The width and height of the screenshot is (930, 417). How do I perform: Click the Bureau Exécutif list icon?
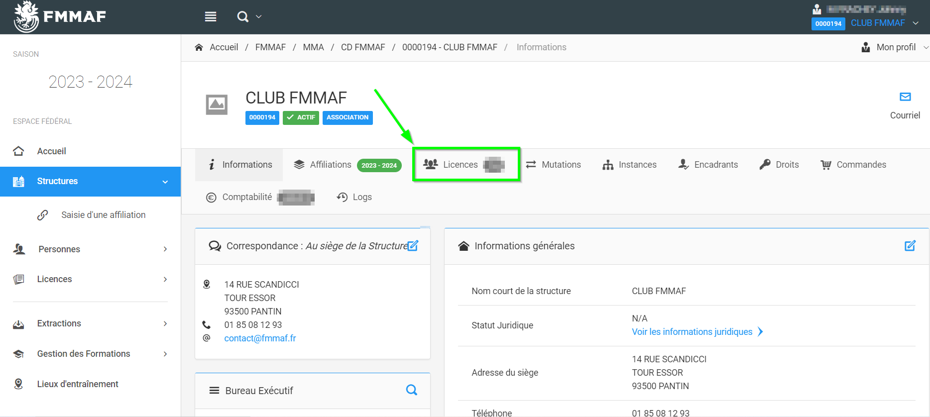click(x=214, y=390)
